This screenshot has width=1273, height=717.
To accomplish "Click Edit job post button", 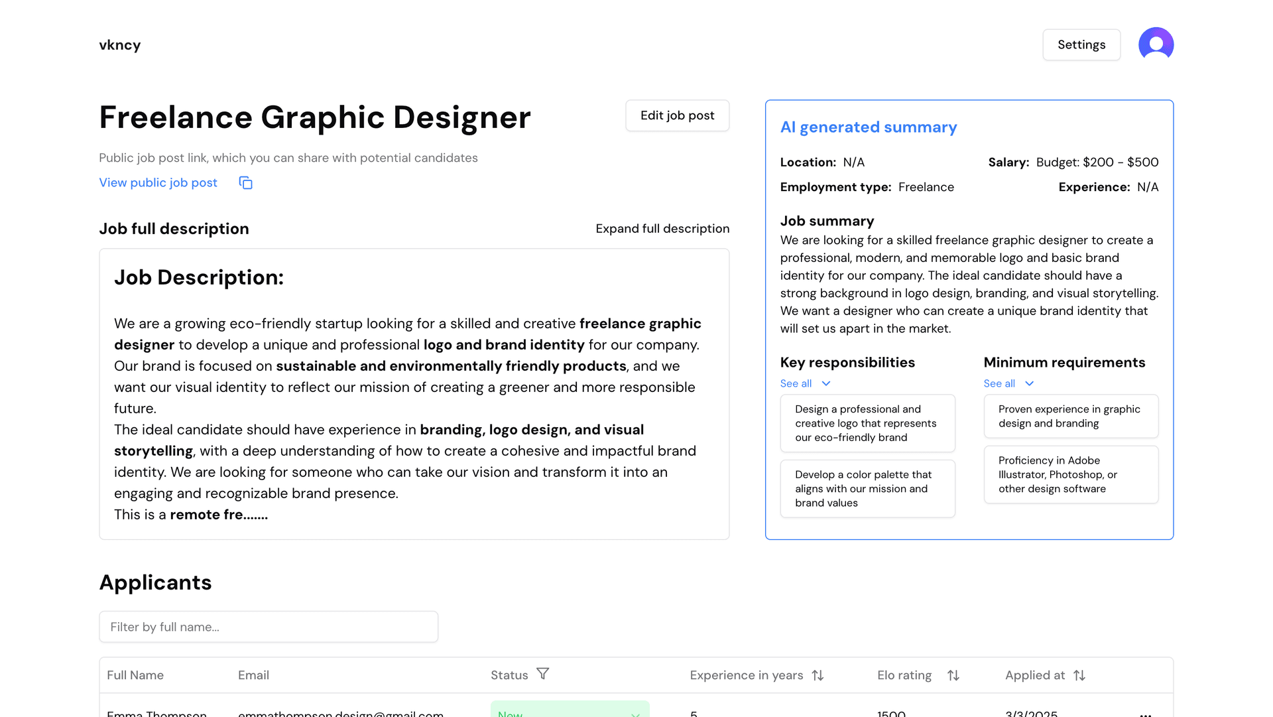I will click(x=677, y=115).
